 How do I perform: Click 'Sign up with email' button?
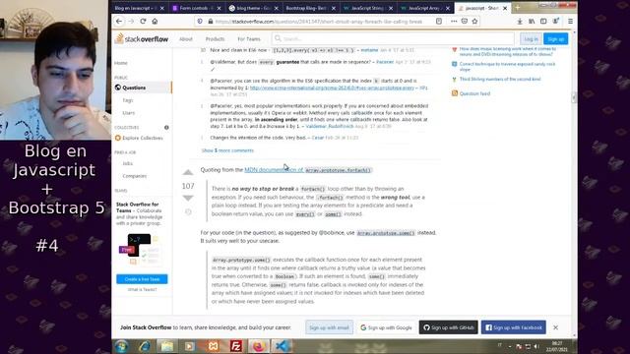point(329,327)
